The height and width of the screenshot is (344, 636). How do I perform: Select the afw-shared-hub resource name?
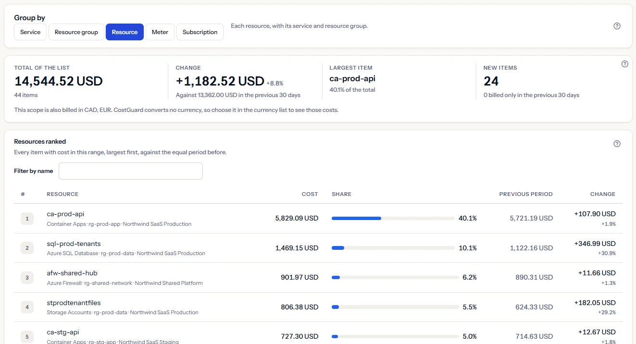click(x=72, y=273)
